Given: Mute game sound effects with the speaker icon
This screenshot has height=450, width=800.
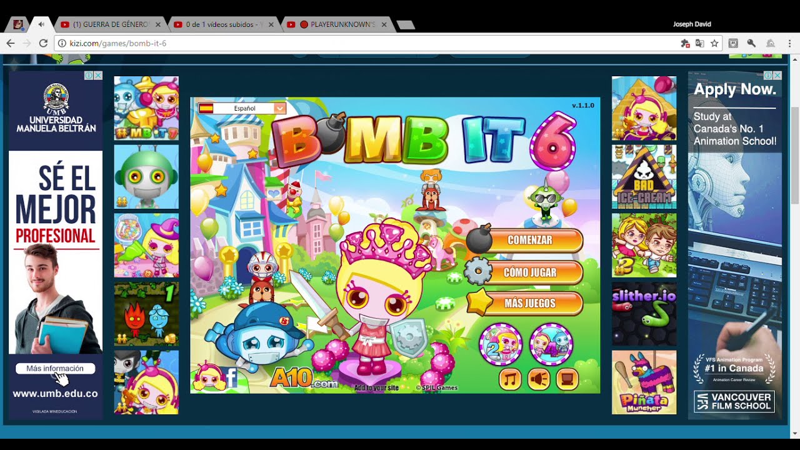Looking at the screenshot, I should 539,379.
